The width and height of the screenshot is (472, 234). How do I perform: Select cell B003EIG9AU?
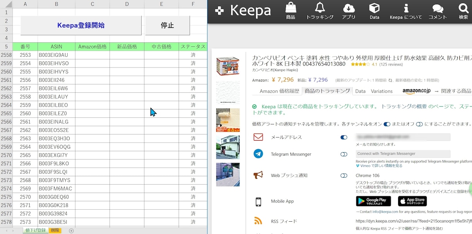pyautogui.click(x=56, y=55)
